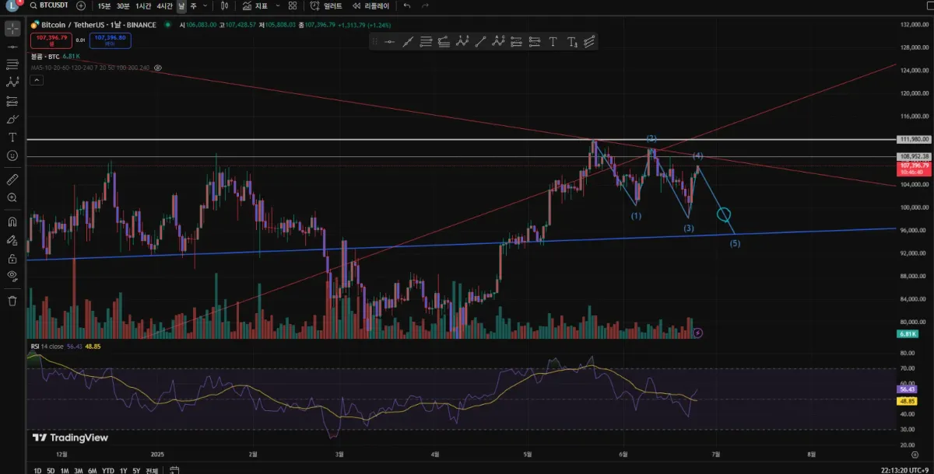
Task: Select the brush drawing tool
Action: click(x=12, y=119)
